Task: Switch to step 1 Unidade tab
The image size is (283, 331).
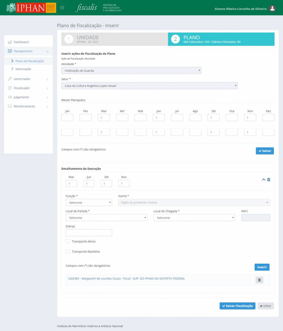Action: 114,39
